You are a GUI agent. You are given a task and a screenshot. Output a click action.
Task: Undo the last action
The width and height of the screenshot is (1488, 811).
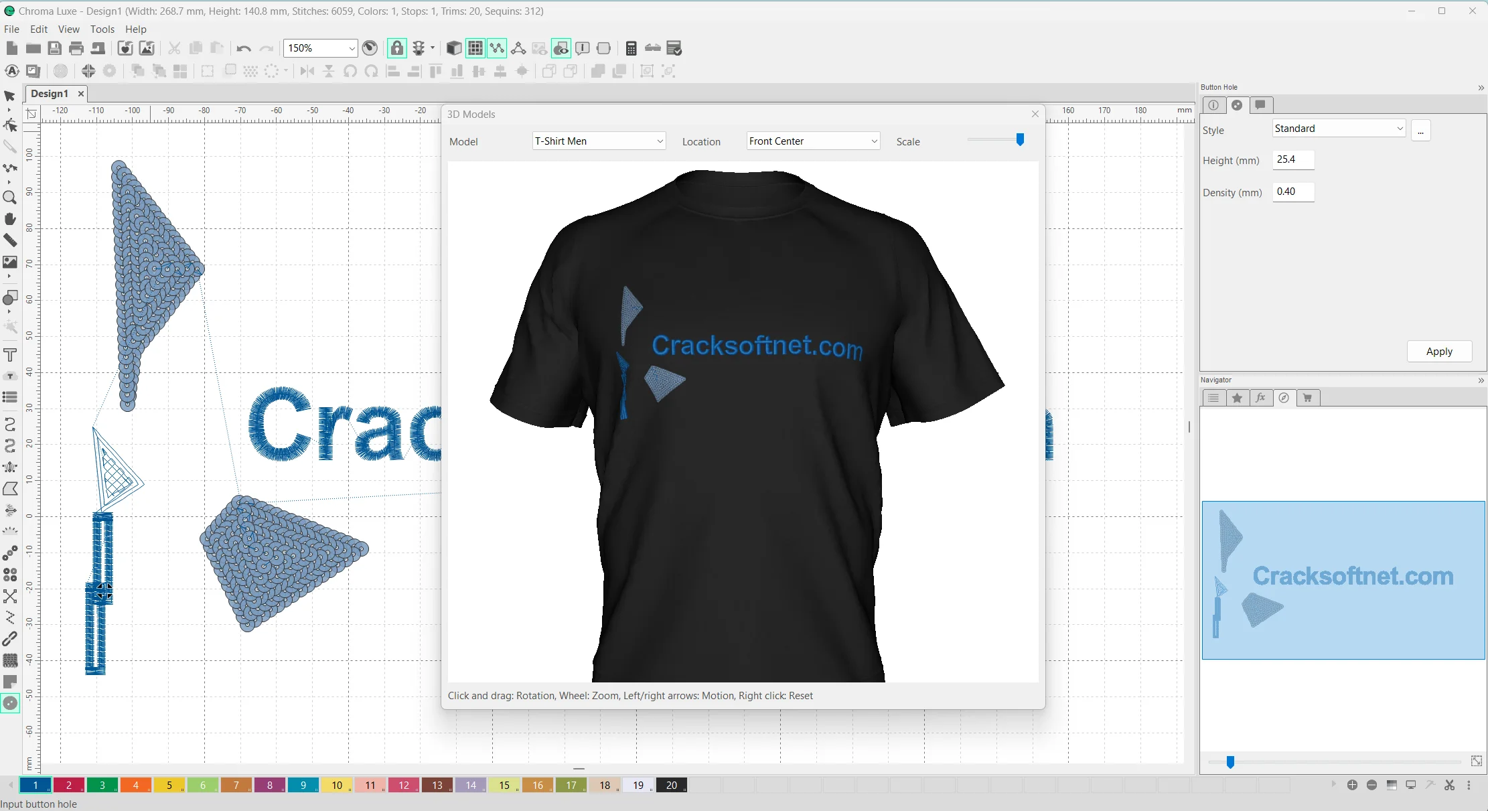point(244,48)
